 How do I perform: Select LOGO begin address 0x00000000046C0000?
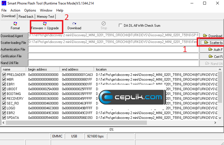tap(43, 108)
